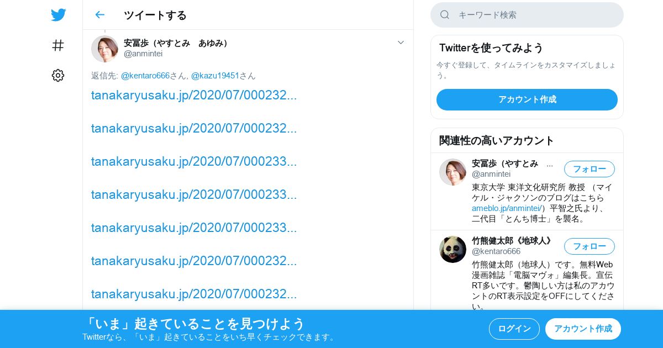Open the Explore hashtag icon
This screenshot has width=663, height=348.
click(58, 45)
